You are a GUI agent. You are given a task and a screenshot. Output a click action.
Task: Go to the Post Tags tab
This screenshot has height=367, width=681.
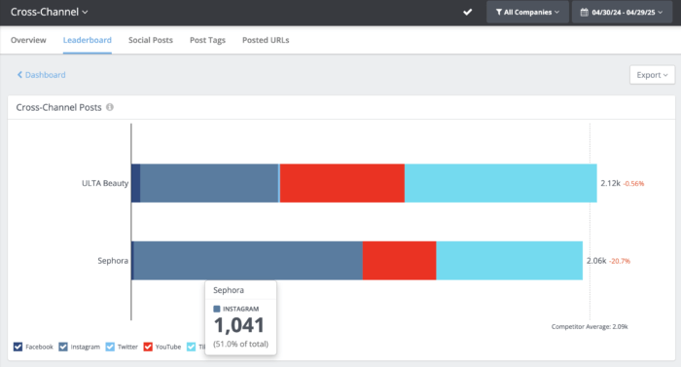tap(207, 40)
